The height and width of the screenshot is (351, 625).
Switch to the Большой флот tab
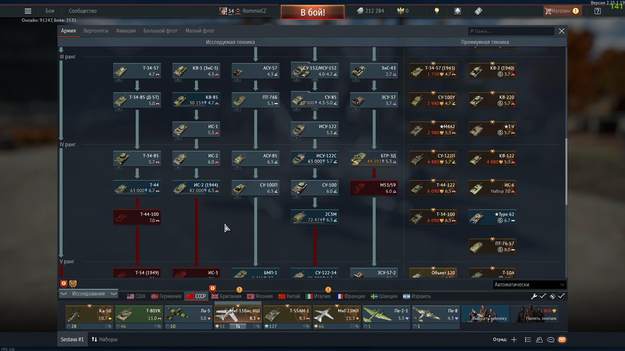coord(160,31)
